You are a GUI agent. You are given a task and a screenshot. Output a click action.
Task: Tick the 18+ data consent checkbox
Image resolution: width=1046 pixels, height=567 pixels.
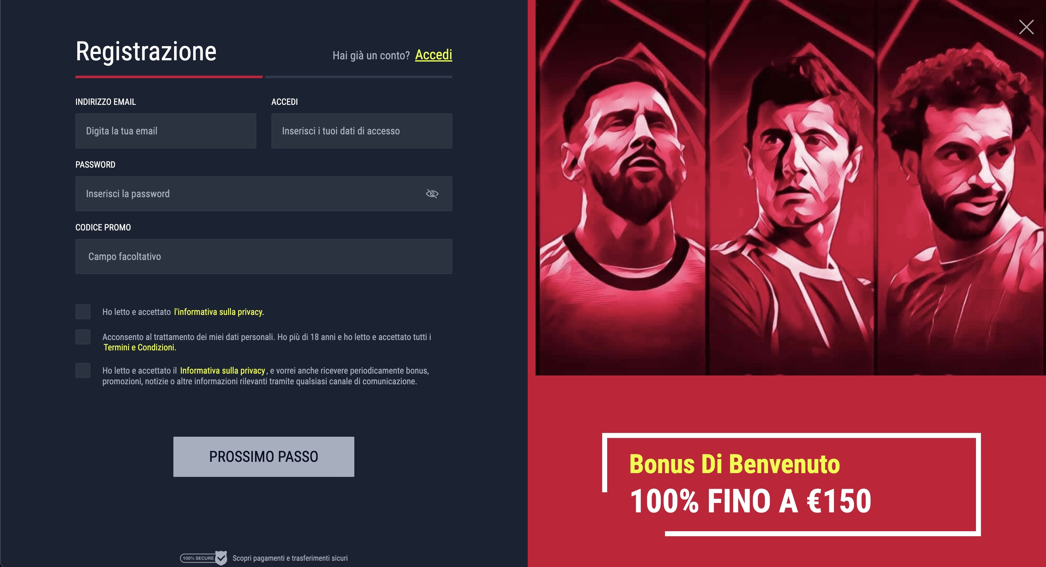tap(83, 337)
